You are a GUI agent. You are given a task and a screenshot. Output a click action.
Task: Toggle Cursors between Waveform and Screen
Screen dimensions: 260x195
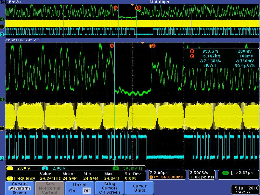tap(19, 188)
